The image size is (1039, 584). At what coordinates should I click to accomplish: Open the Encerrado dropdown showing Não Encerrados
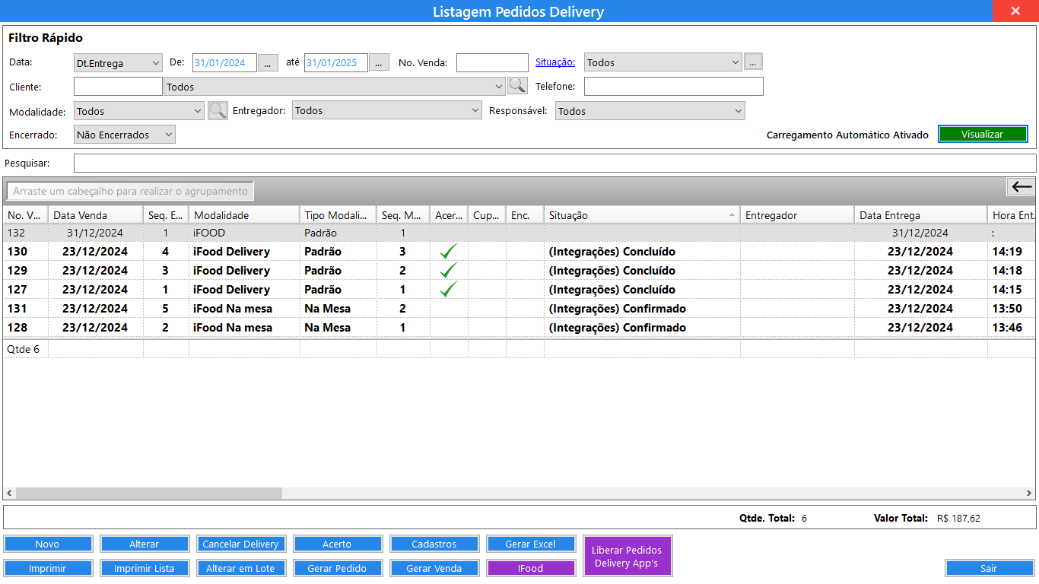tap(125, 135)
